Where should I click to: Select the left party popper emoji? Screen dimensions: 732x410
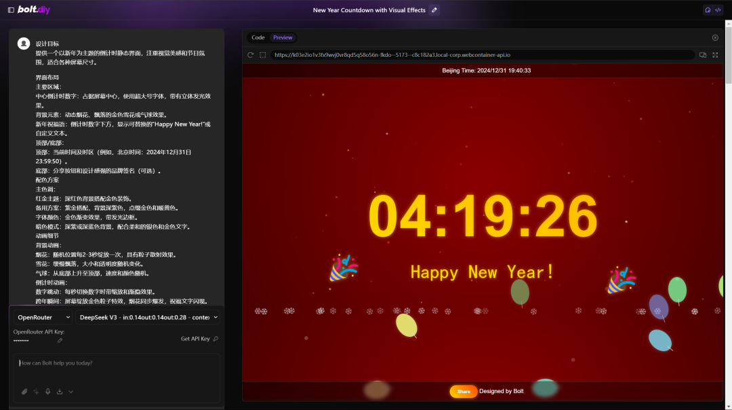click(x=344, y=268)
